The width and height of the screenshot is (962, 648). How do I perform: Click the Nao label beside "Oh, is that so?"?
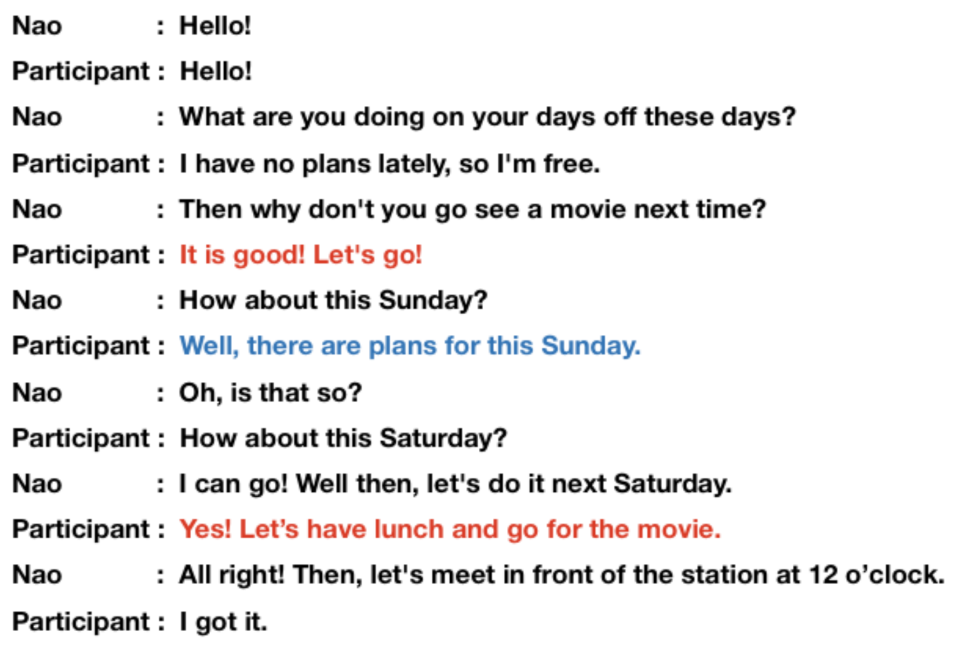click(x=37, y=393)
